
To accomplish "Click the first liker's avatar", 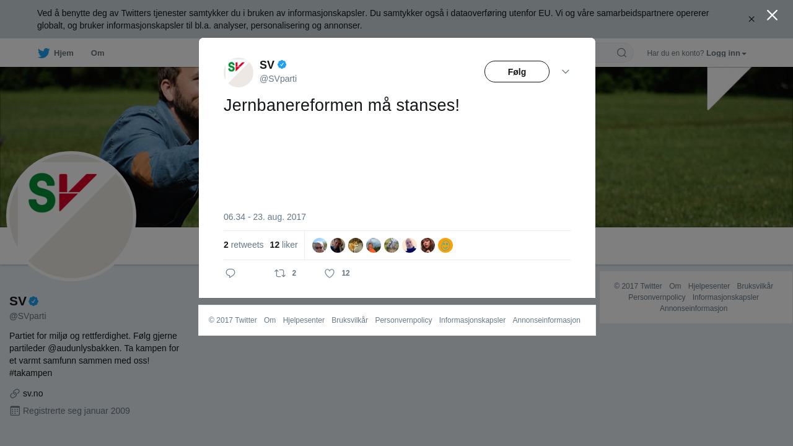I will (x=320, y=245).
